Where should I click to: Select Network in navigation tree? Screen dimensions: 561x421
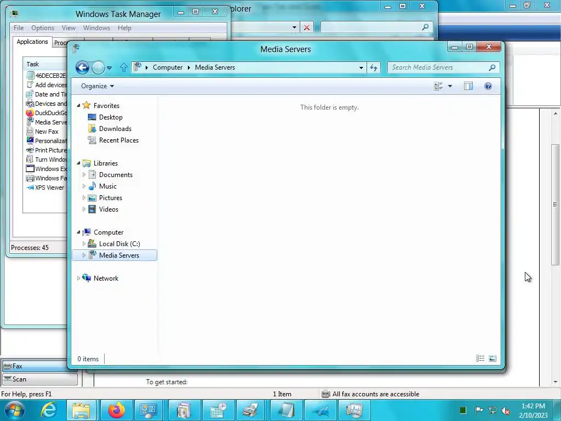click(106, 278)
